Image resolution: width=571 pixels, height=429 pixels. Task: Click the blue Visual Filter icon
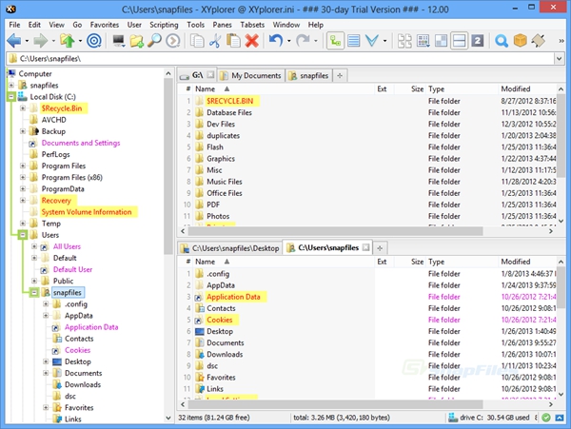tap(372, 41)
